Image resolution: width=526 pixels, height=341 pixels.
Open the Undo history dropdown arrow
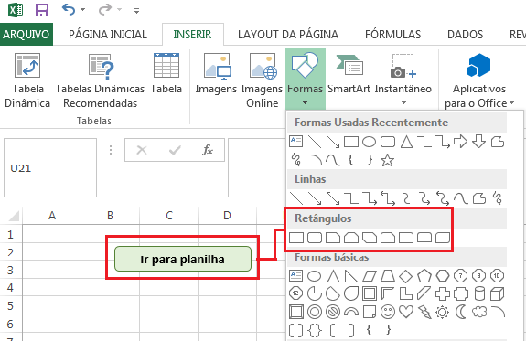pos(83,10)
